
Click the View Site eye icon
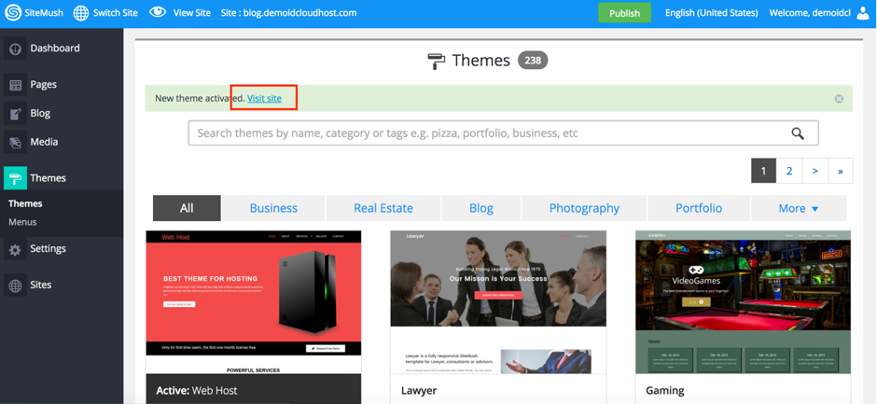(158, 12)
